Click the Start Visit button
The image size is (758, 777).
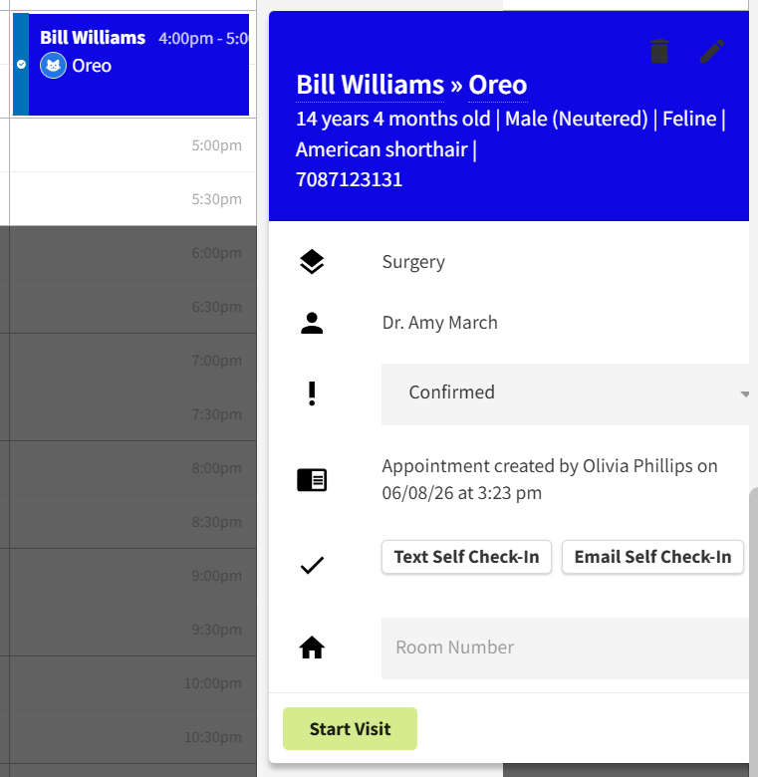click(x=350, y=728)
